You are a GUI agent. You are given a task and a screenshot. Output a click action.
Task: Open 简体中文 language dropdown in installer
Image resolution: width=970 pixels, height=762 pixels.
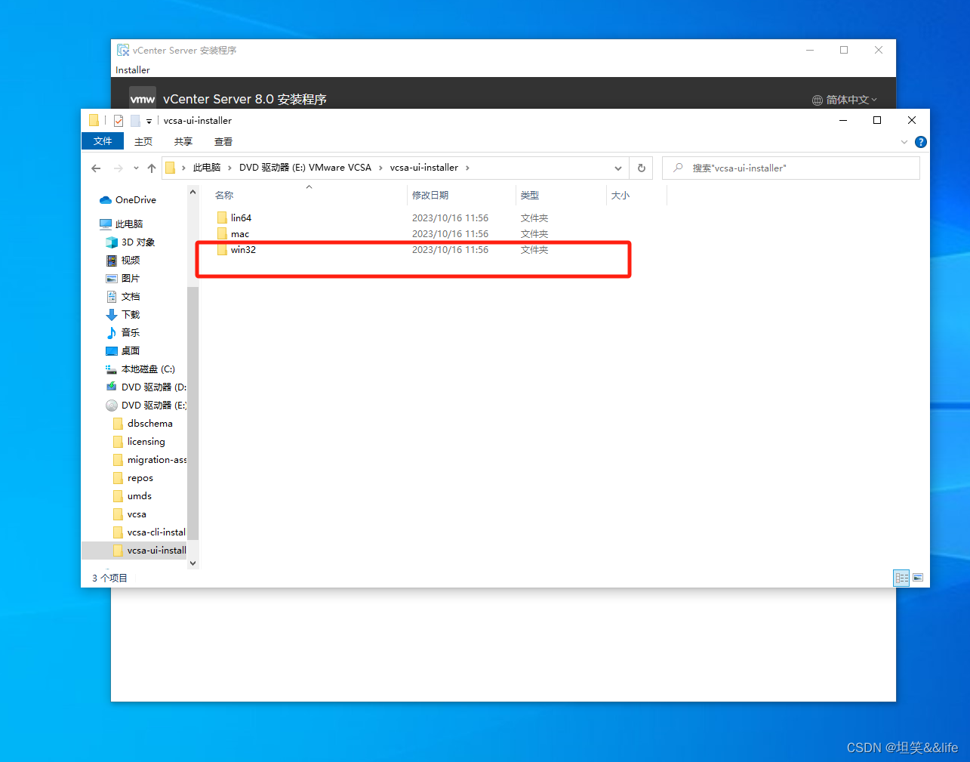[x=845, y=100]
